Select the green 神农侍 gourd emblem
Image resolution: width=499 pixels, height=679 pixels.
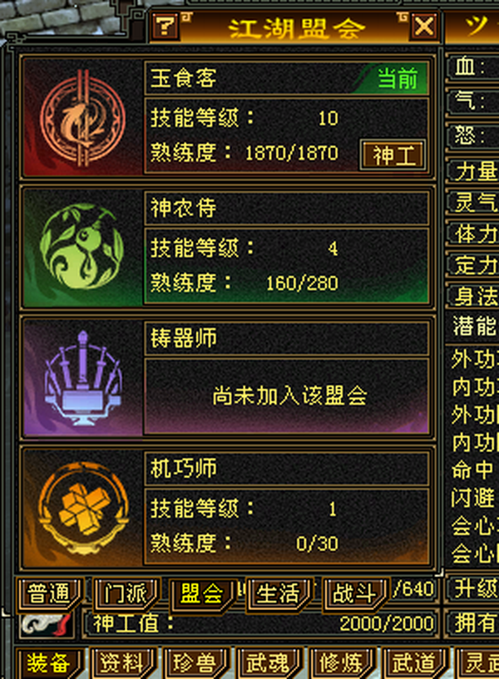82,247
